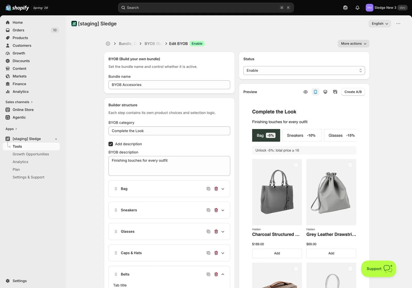
Task: Expand the Caps & Hats step chevron
Action: [x=223, y=253]
